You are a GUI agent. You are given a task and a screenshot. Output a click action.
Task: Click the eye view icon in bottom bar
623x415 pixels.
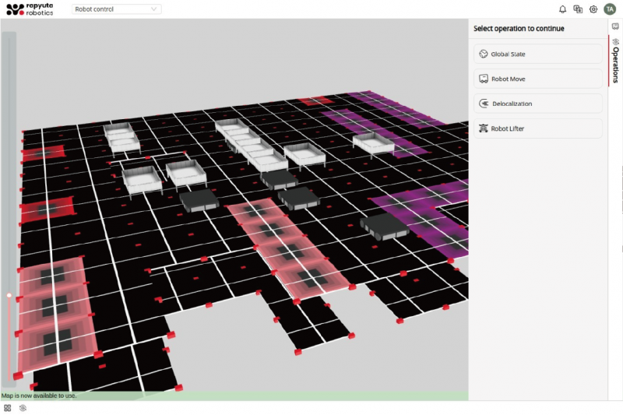click(x=23, y=407)
